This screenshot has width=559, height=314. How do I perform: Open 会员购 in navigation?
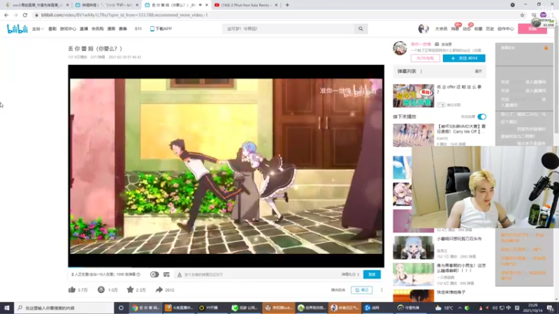click(97, 29)
